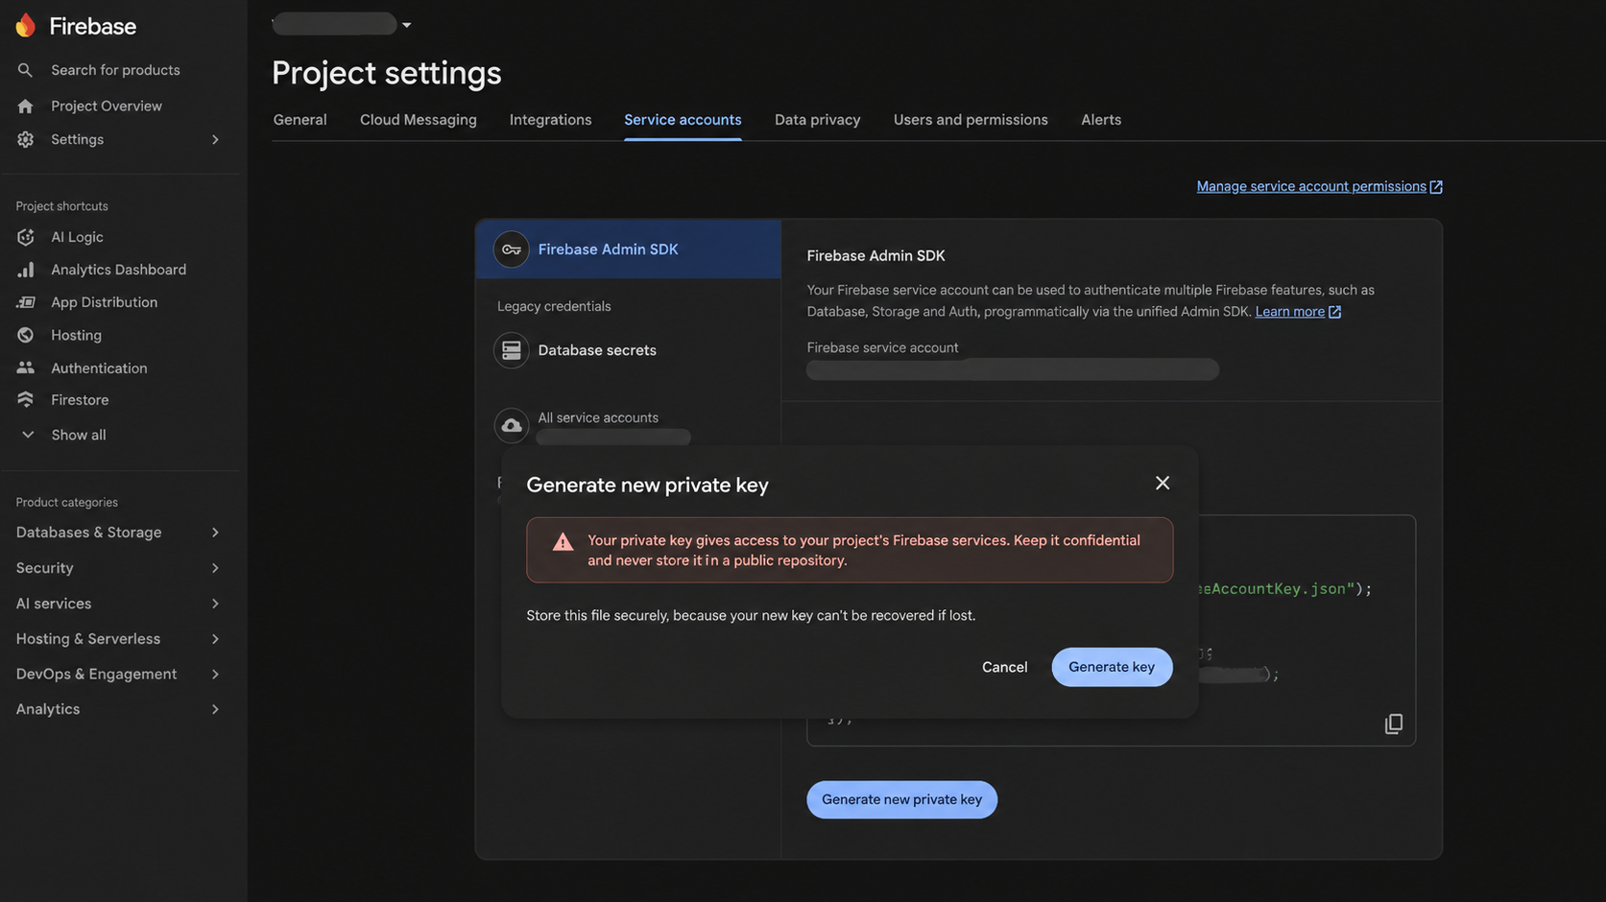Click the search magnifier icon

point(25,70)
